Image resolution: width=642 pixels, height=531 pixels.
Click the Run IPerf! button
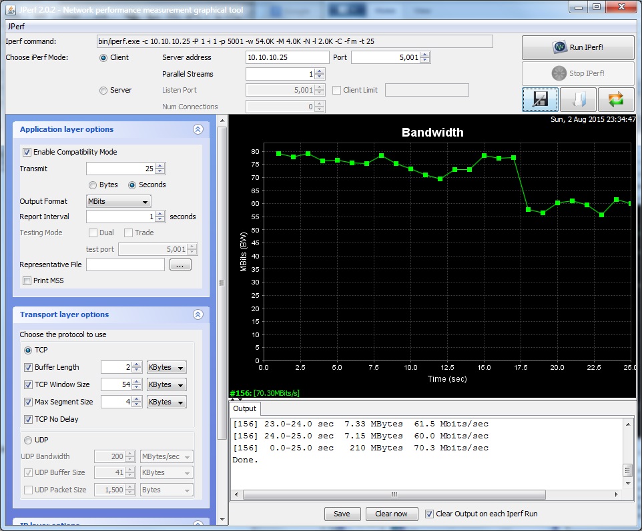pyautogui.click(x=578, y=47)
